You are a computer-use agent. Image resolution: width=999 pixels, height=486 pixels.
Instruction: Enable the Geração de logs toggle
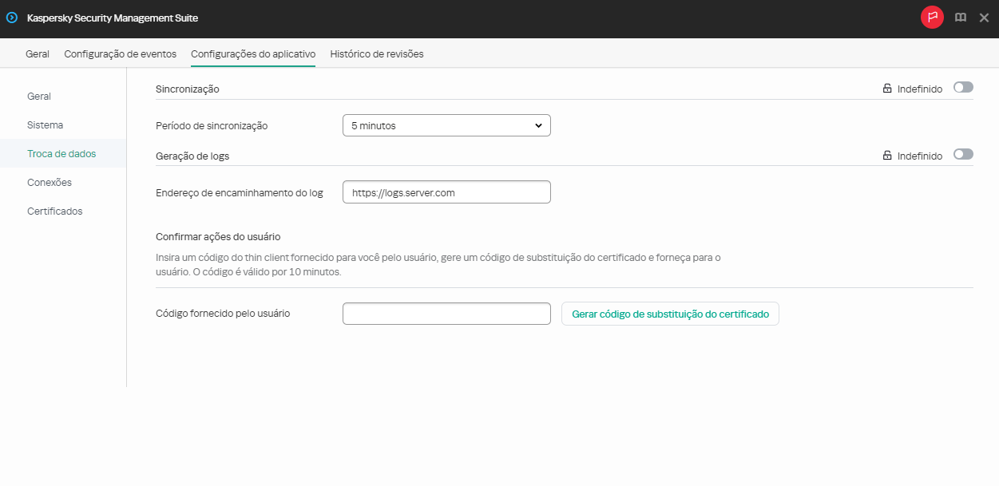click(x=963, y=155)
